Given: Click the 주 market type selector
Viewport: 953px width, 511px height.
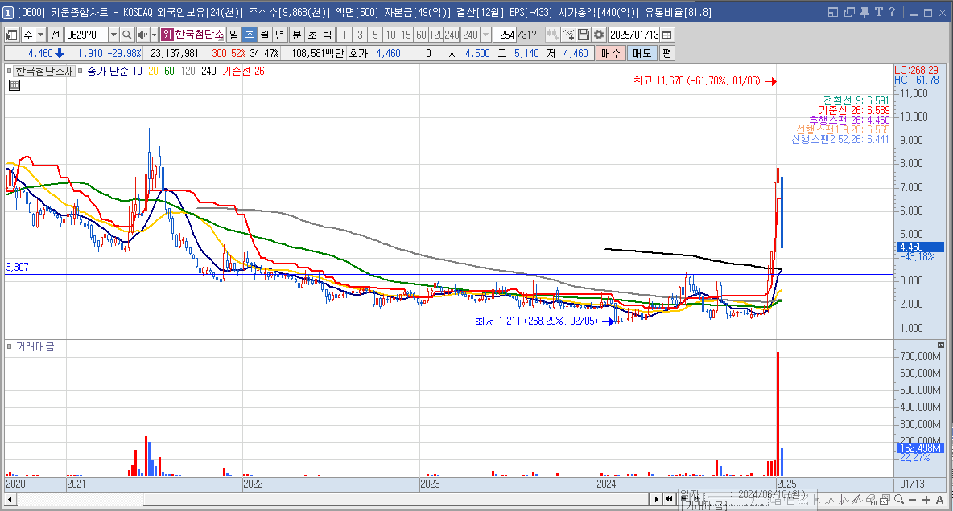Looking at the screenshot, I should [28, 35].
